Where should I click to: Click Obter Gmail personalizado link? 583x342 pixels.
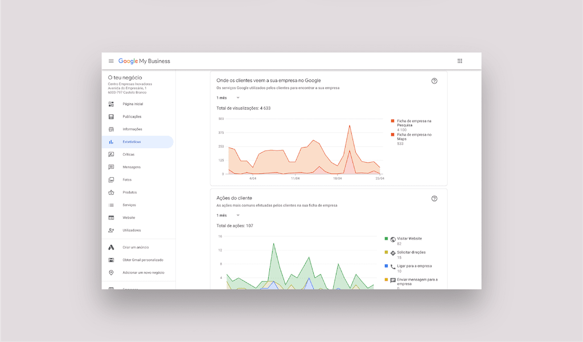143,260
